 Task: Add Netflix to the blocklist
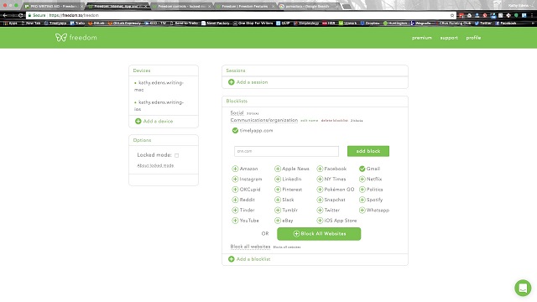(x=362, y=179)
